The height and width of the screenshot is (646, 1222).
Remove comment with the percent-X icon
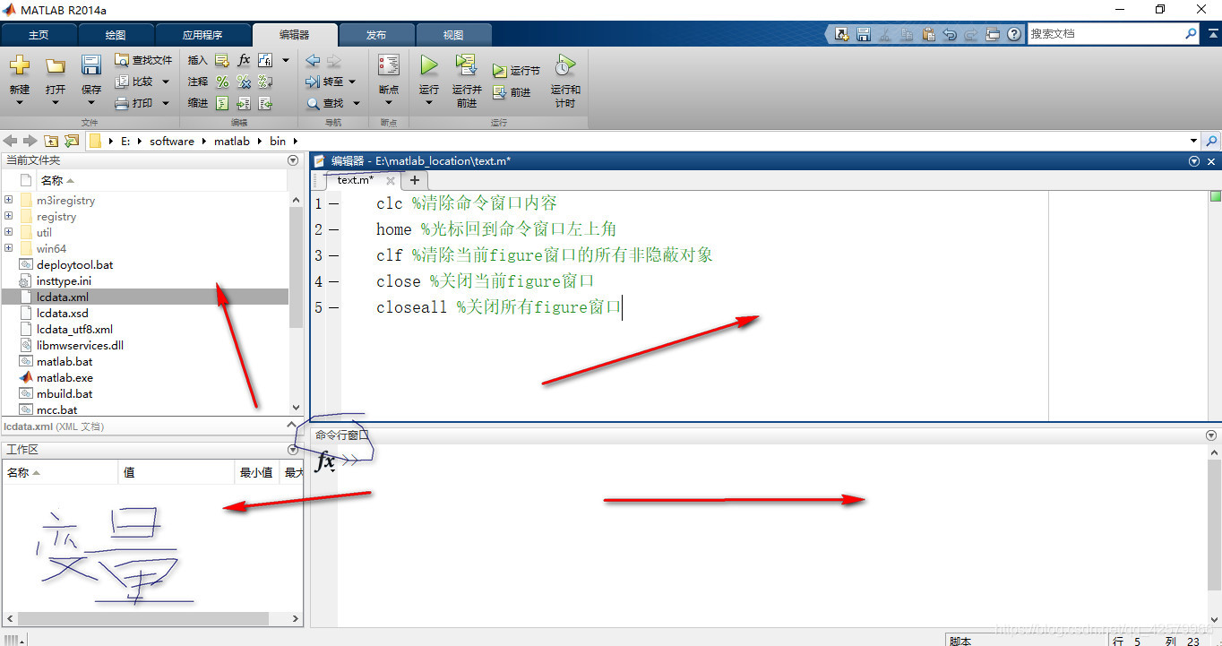point(244,82)
